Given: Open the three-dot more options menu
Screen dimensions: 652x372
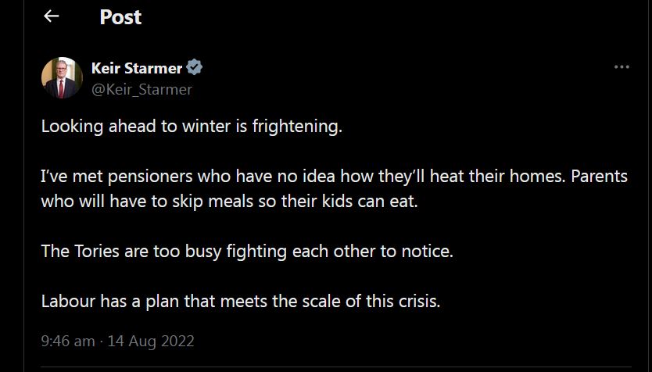Looking at the screenshot, I should (x=622, y=67).
